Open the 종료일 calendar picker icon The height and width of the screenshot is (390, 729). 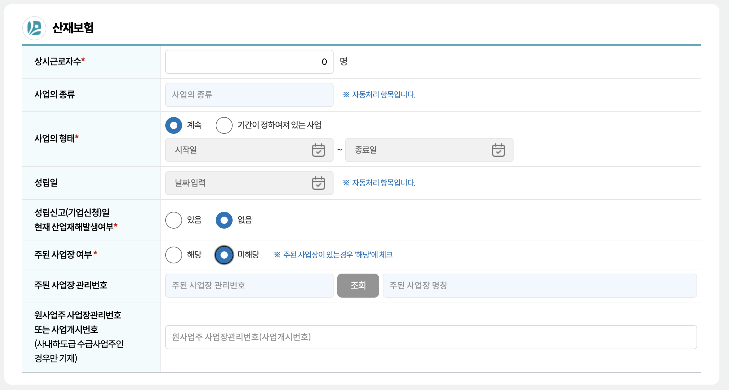tap(498, 150)
